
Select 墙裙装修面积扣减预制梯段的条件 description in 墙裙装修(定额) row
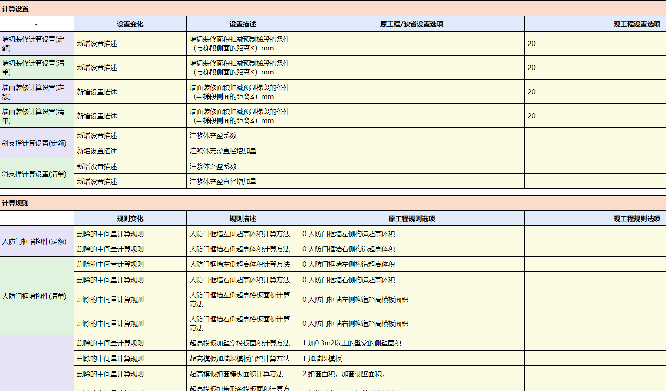coord(242,44)
